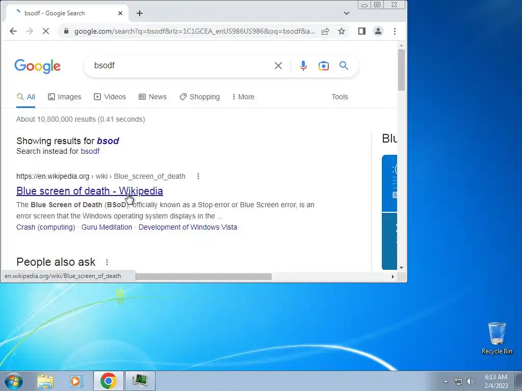This screenshot has height=391, width=522.
Task: Open the tab search dropdown
Action: pos(347,13)
